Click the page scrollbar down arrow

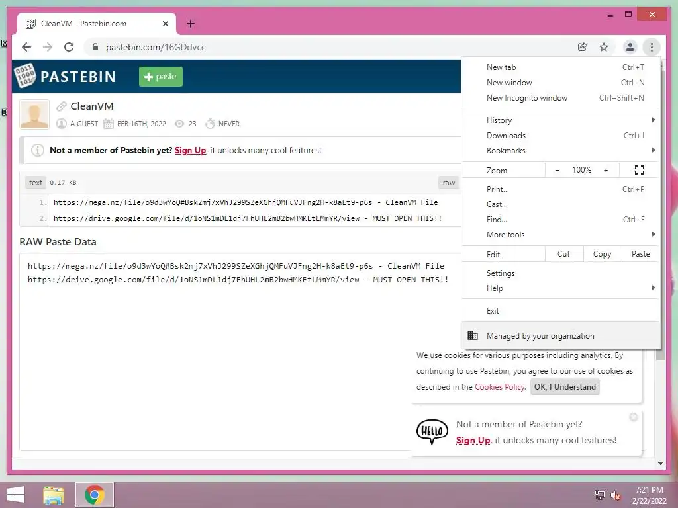(660, 464)
